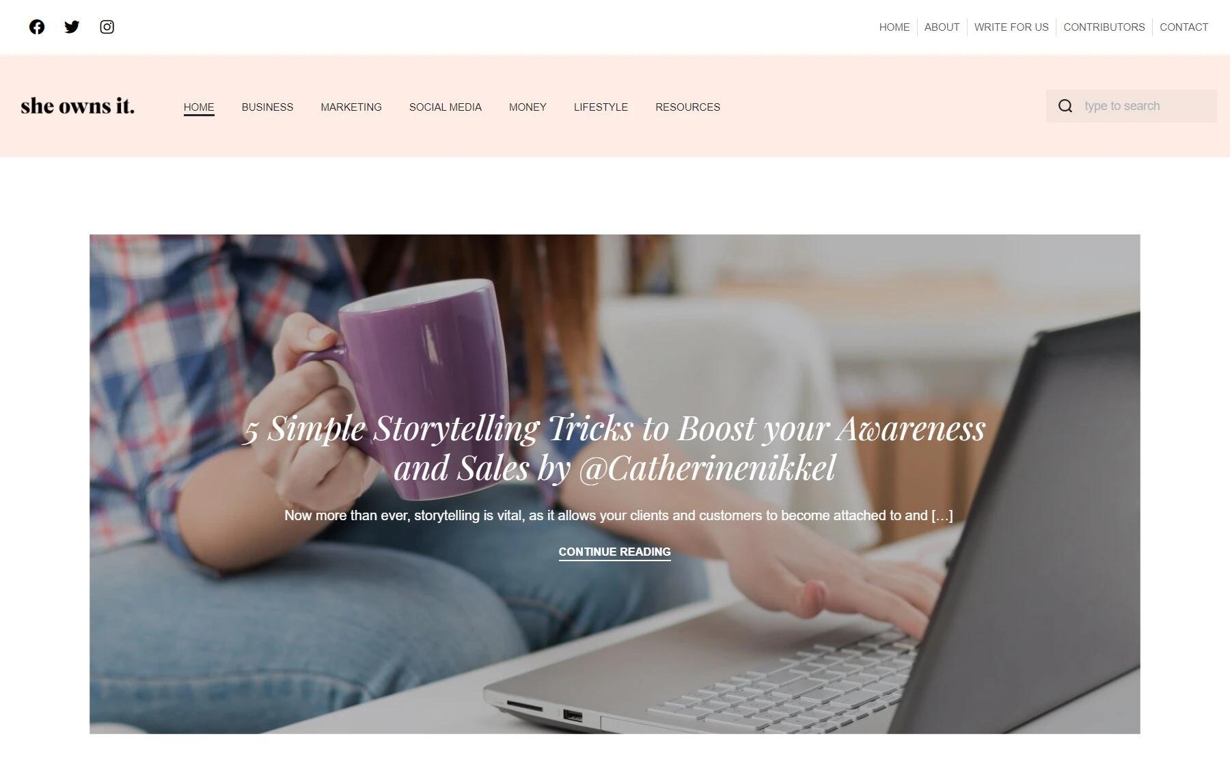Screen dimensions: 1230x769
Task: Open the WRITE FOR US page
Action: pos(1011,27)
